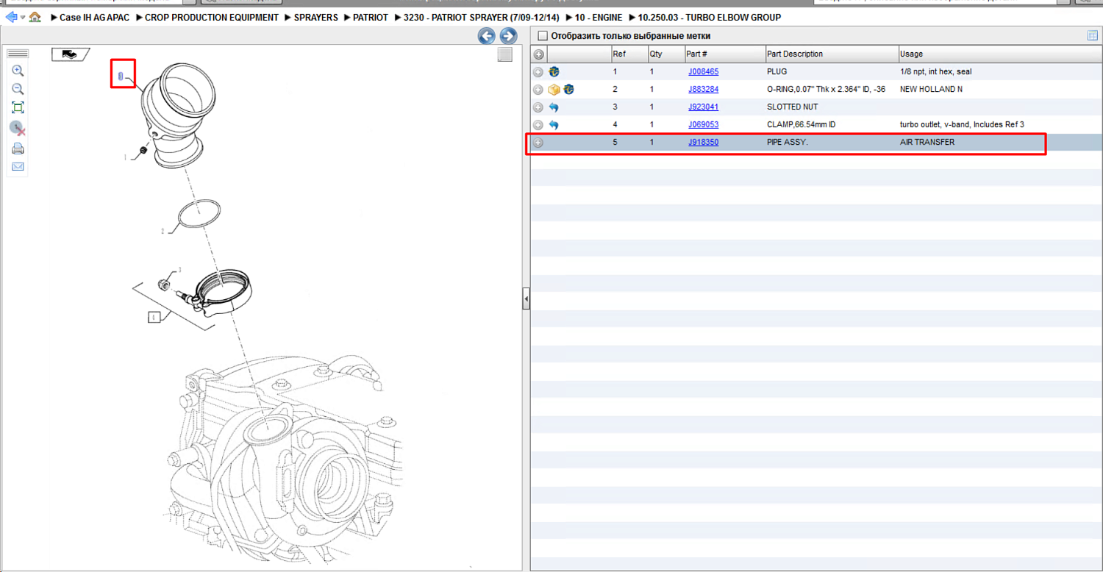Go to the home page icon
This screenshot has width=1103, height=572.
coord(35,17)
